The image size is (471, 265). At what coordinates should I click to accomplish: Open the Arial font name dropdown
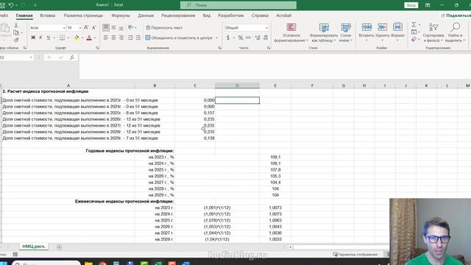(64, 28)
